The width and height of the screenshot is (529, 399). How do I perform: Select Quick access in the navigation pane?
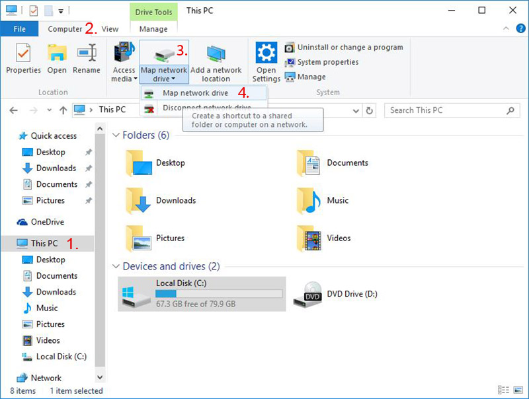click(x=48, y=136)
